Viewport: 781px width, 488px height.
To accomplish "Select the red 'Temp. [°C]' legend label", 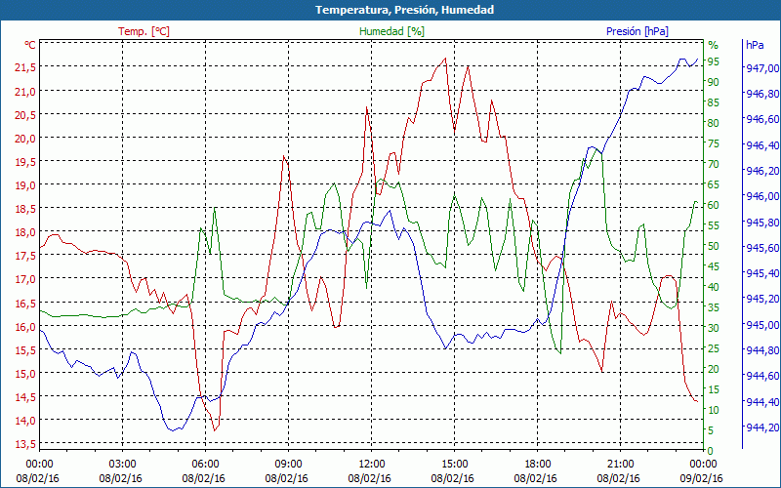I will [x=144, y=31].
